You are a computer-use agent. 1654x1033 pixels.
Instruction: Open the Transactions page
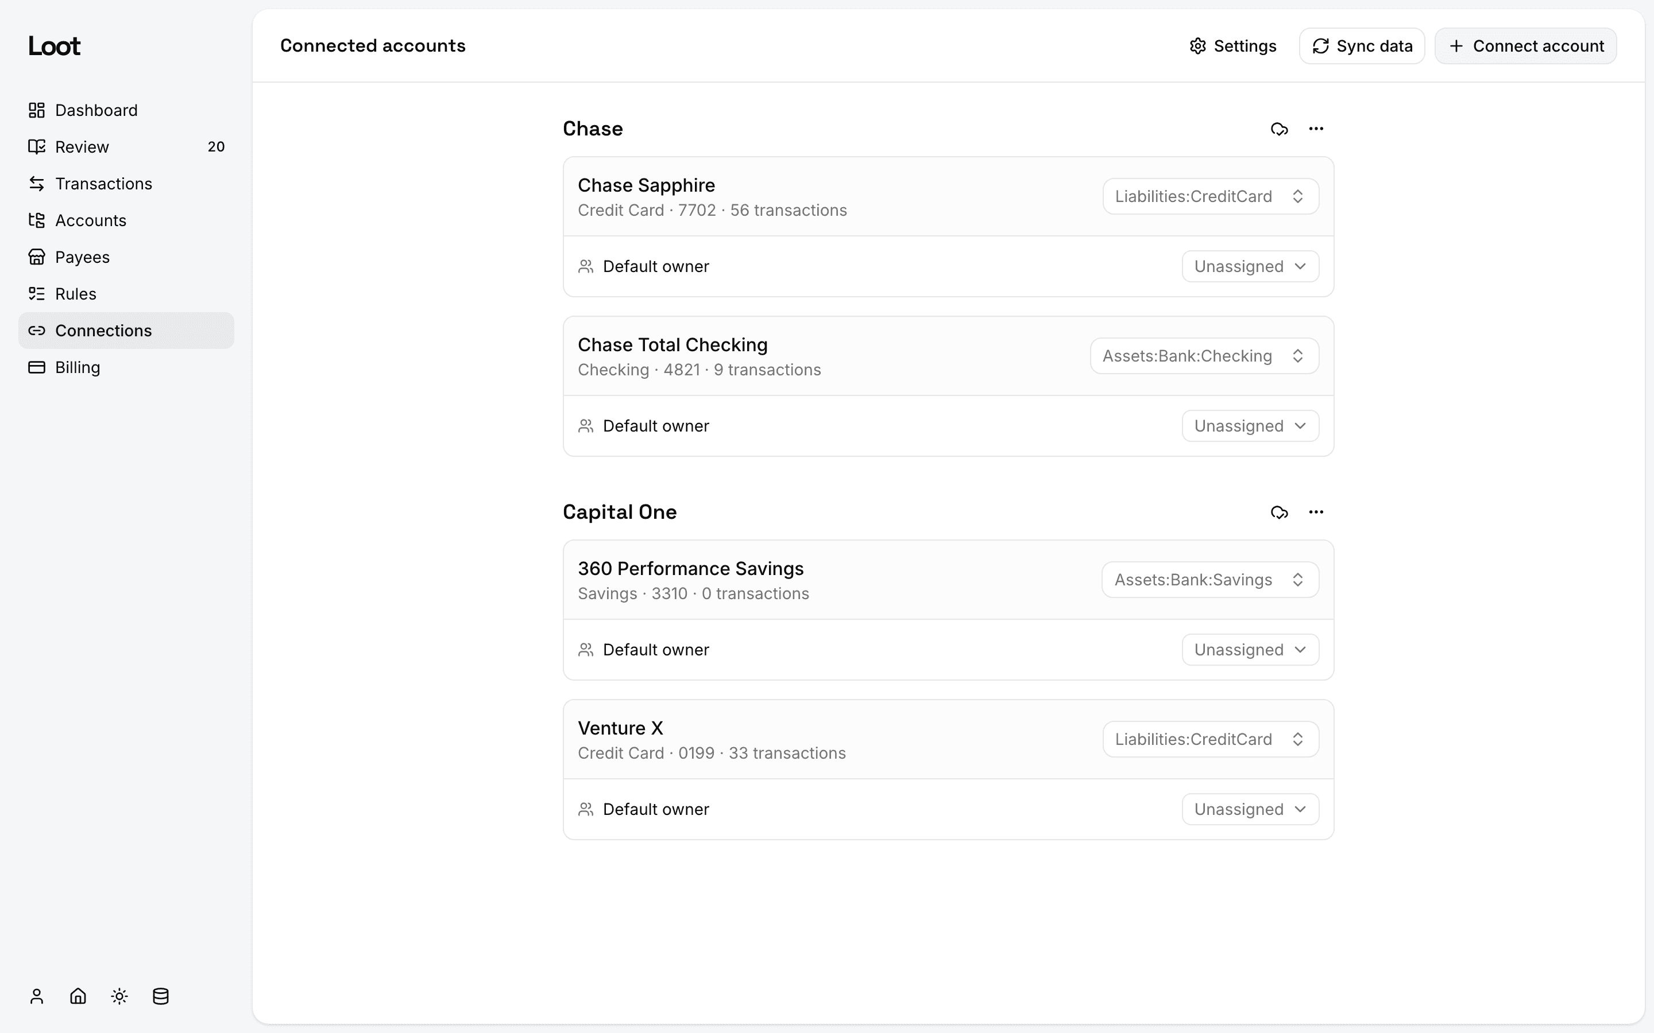click(x=126, y=184)
